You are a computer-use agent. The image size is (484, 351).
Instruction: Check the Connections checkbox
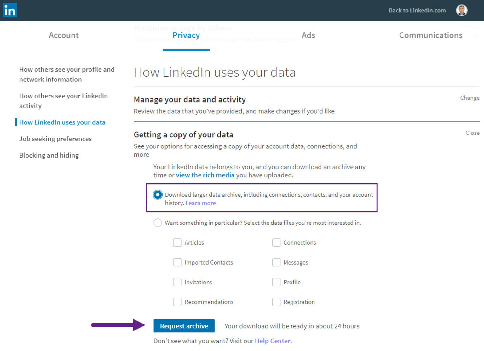pyautogui.click(x=276, y=242)
